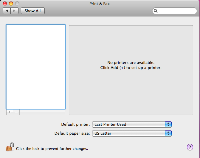Screen dimensions: 200x158
Task: Click the 'Default printer:' label
Action: [x=75, y=125]
